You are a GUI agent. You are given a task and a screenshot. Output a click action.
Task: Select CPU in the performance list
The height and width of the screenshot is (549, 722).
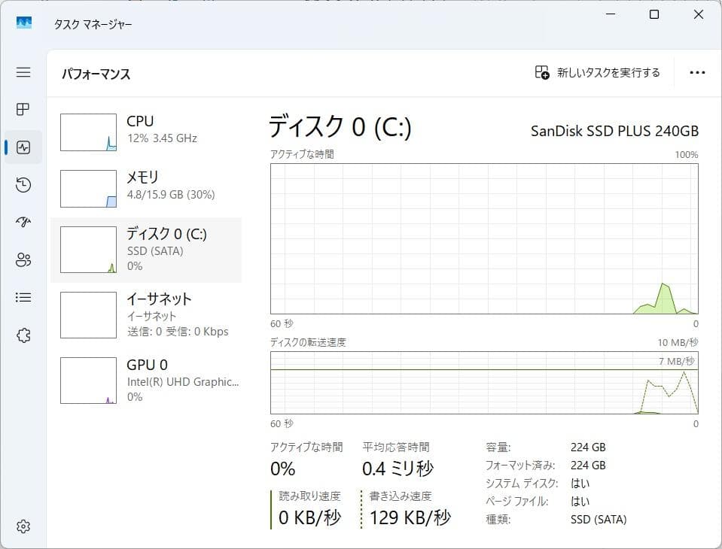[x=147, y=129]
